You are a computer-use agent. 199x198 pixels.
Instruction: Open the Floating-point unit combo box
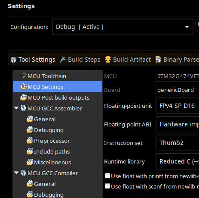178,106
